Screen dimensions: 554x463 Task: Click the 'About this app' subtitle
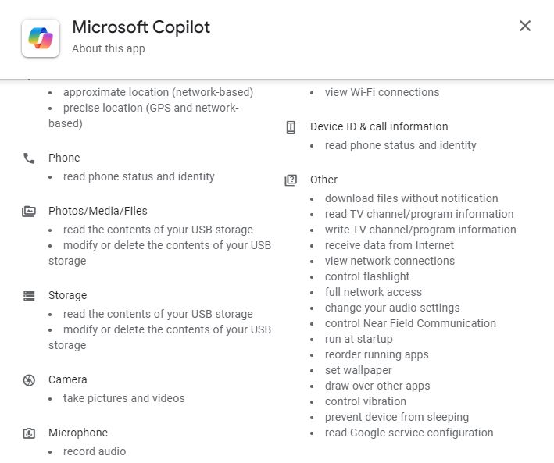[x=108, y=48]
